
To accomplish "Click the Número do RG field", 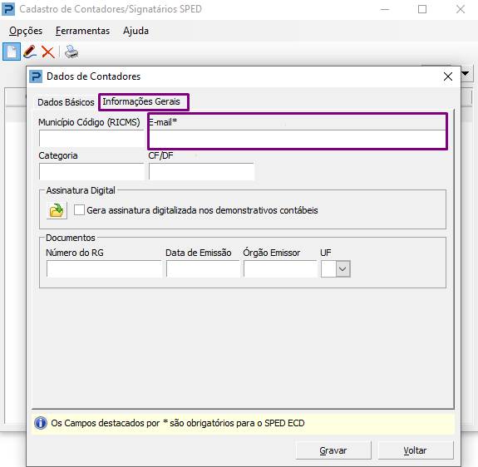I will click(104, 269).
